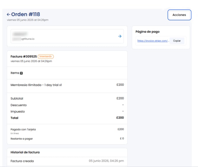The height and width of the screenshot is (167, 198).
Task: Click the items count badge beside Items
Action: tap(21, 73)
